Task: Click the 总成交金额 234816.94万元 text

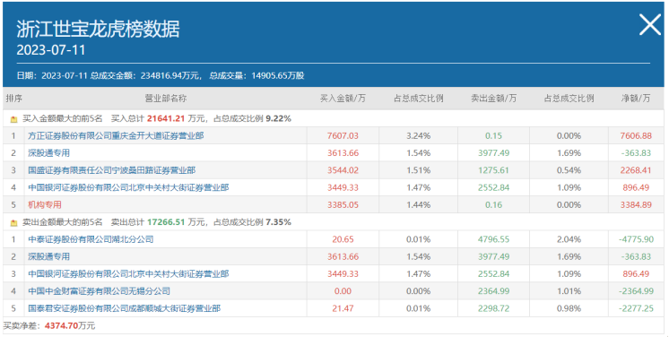Action: pos(145,76)
